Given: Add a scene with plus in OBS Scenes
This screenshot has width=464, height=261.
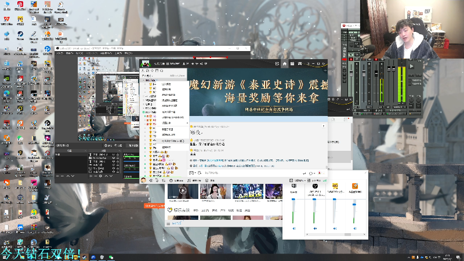Looking at the screenshot, I should (x=57, y=176).
